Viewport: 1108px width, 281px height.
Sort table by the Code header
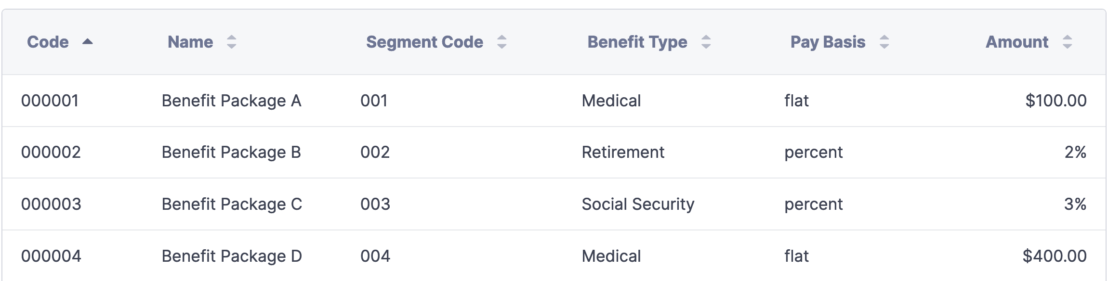pyautogui.click(x=48, y=42)
